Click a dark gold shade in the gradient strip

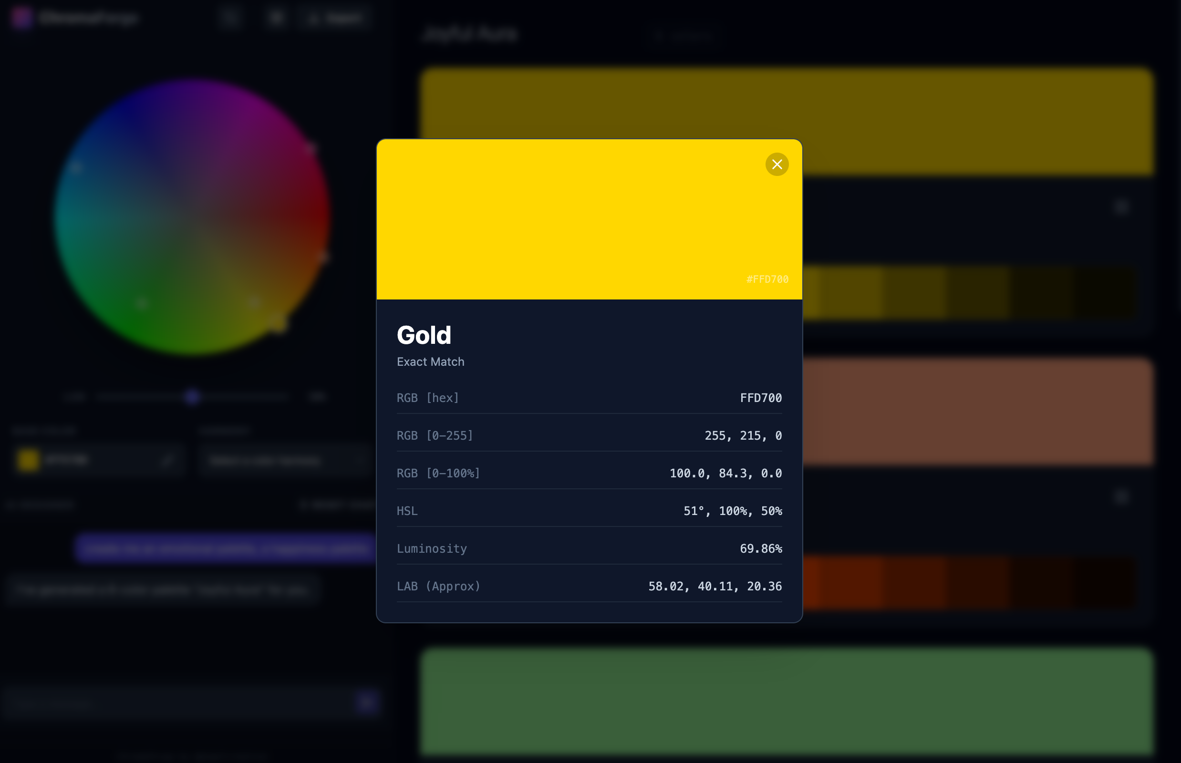click(942, 295)
